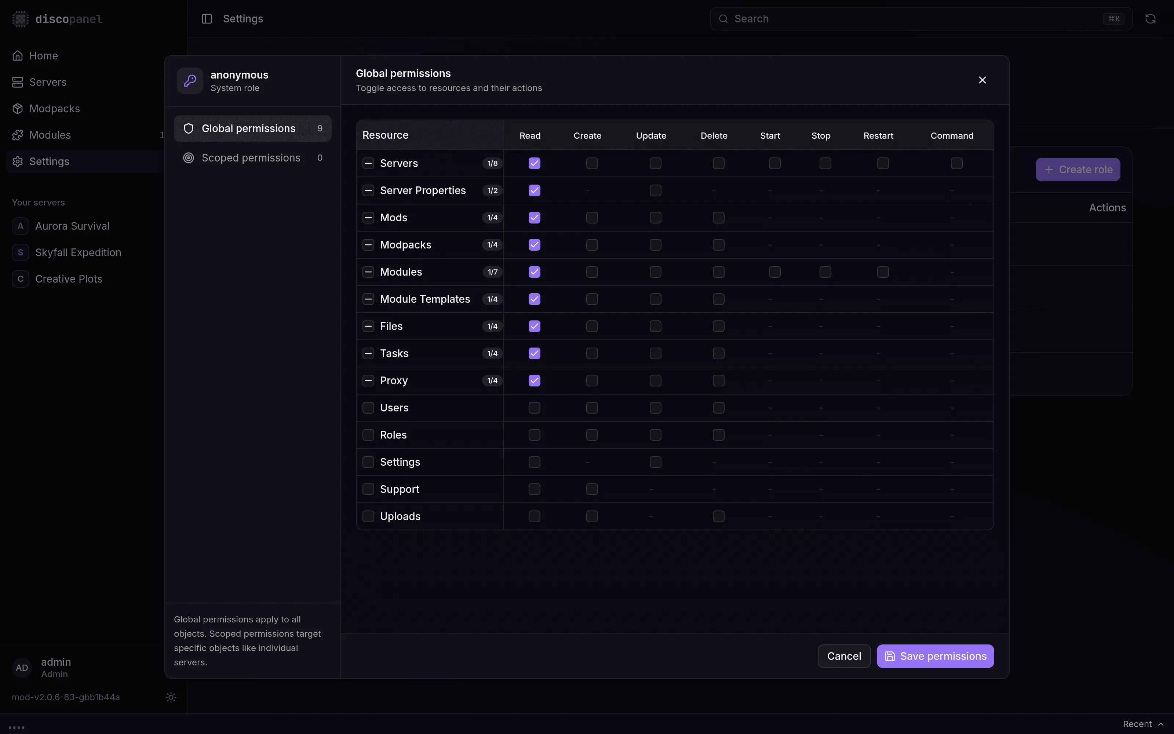Enable Delete permission for Mods
Screen dimensions: 1174x734
pyautogui.click(x=718, y=218)
